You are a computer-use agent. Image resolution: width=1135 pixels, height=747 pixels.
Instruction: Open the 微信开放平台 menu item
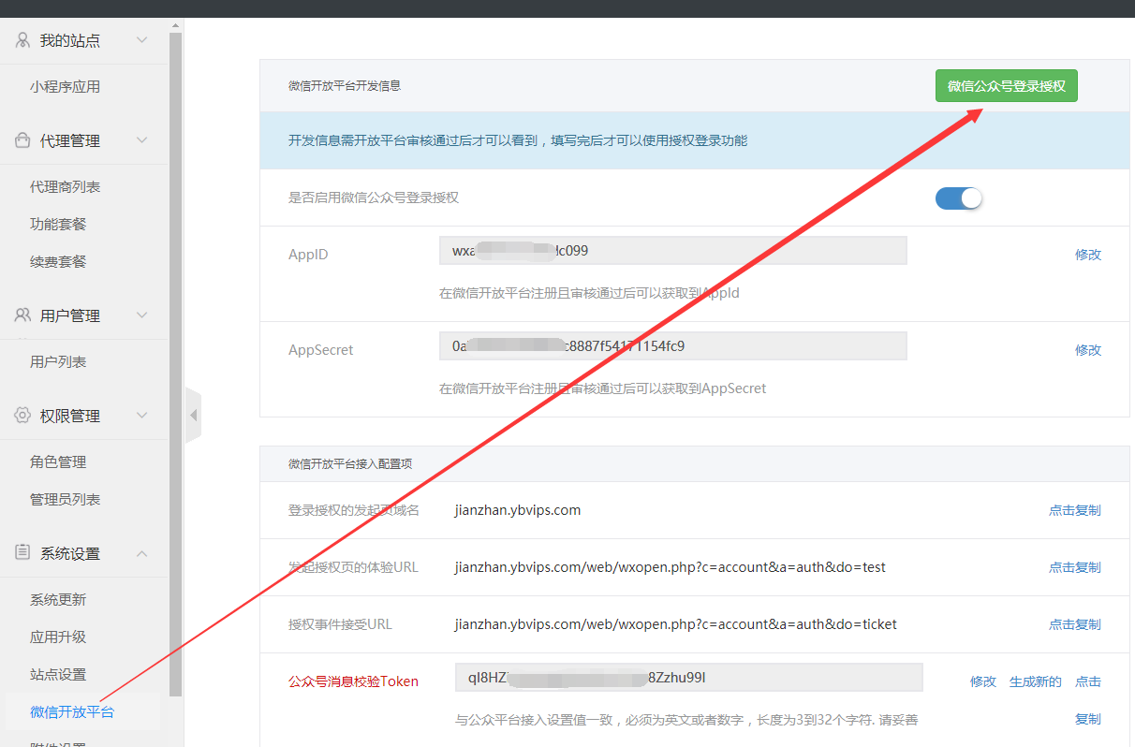(72, 712)
